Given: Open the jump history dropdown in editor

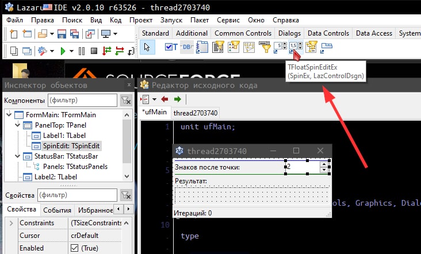Looking at the screenshot, I should [x=154, y=99].
